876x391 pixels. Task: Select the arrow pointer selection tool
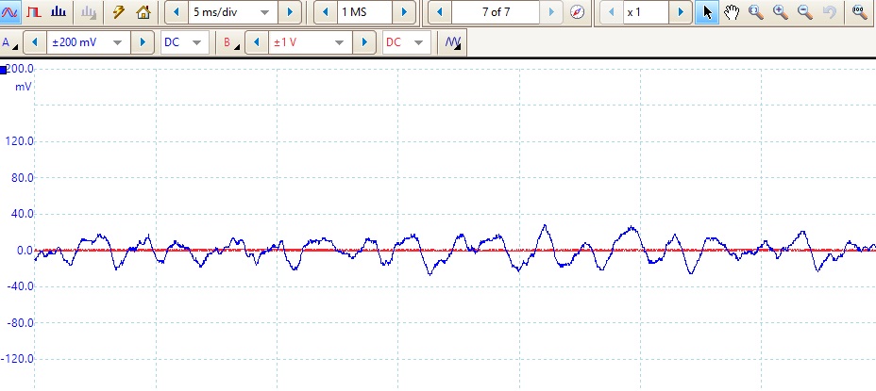pos(707,11)
